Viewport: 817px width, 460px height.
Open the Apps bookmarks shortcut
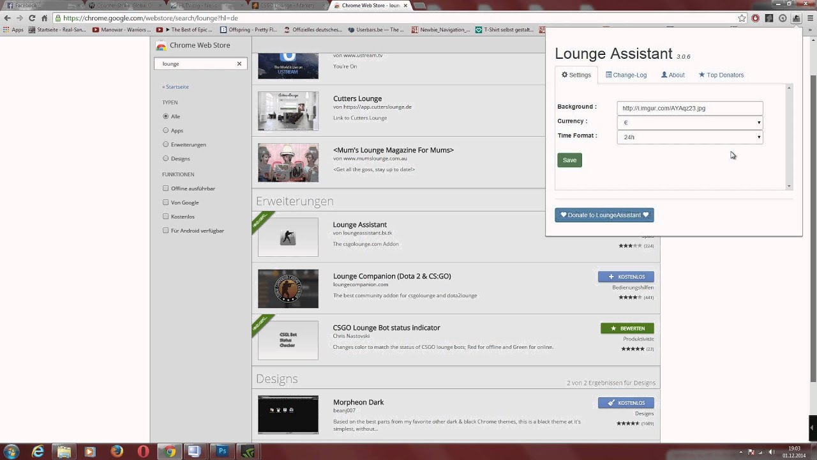13,29
